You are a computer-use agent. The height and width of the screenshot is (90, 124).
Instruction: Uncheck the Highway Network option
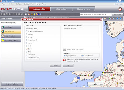(x=65, y=55)
